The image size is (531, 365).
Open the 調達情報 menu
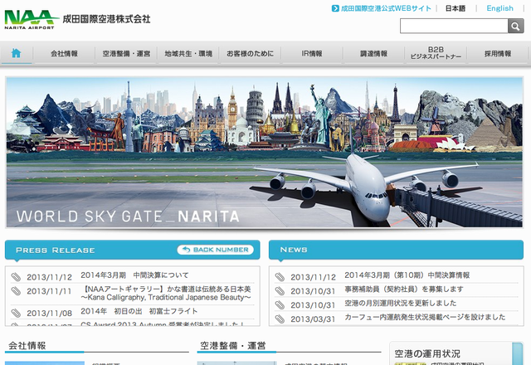[x=373, y=53]
